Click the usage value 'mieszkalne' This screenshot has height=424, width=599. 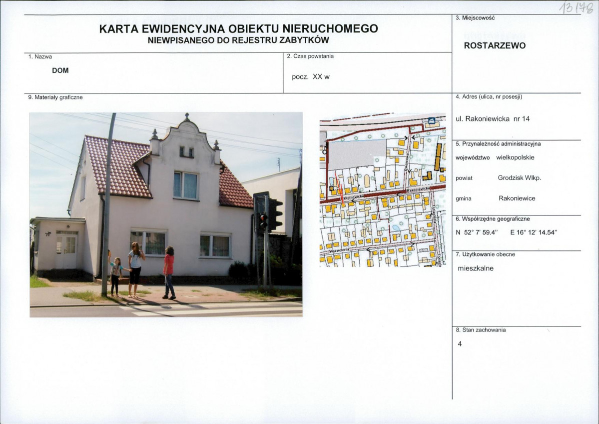coord(476,268)
